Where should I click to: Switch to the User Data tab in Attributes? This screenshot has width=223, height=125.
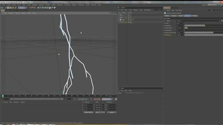pyautogui.click(x=187, y=16)
